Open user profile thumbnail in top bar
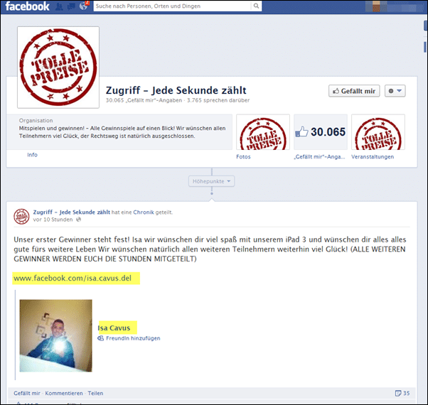 coord(376,6)
